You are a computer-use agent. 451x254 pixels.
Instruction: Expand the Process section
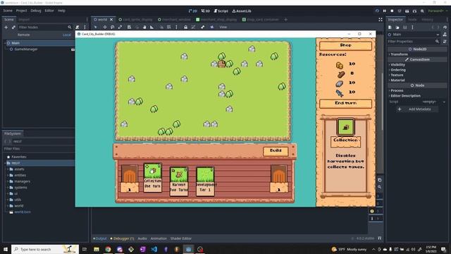tap(396, 91)
